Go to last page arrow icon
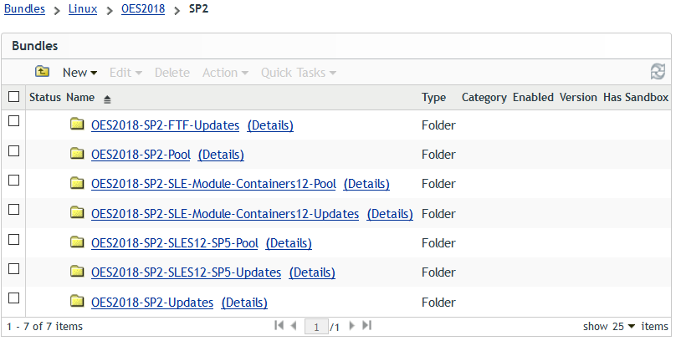Screen dimensions: 676x341 tap(366, 326)
